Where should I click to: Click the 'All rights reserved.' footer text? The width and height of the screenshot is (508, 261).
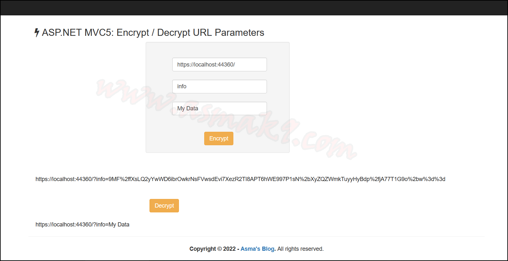[301, 249]
